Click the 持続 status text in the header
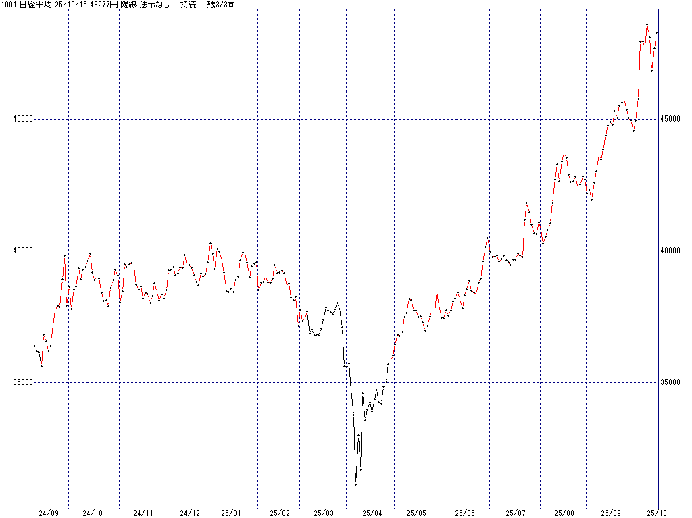The height and width of the screenshot is (518, 692). 188,5
